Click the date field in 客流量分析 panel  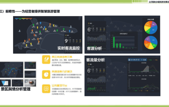[137, 60]
